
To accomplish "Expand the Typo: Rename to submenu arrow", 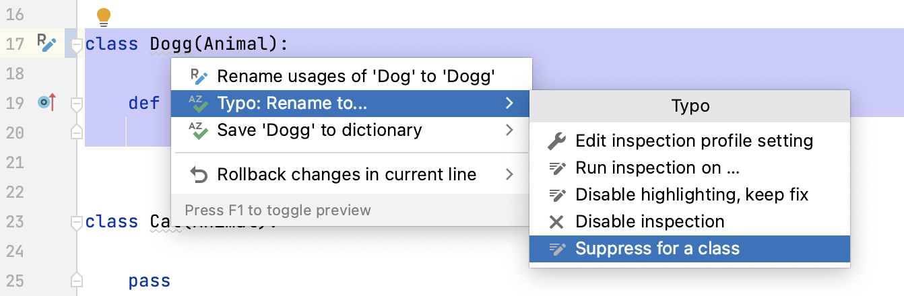I will (509, 104).
